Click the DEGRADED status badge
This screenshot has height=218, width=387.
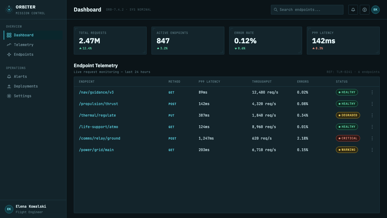(348, 115)
